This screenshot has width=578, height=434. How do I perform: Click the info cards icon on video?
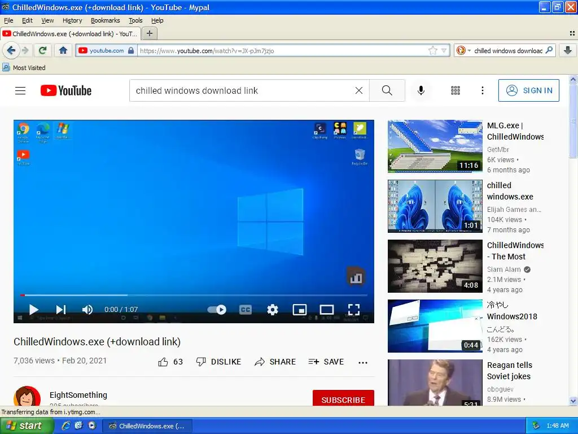coord(356,277)
